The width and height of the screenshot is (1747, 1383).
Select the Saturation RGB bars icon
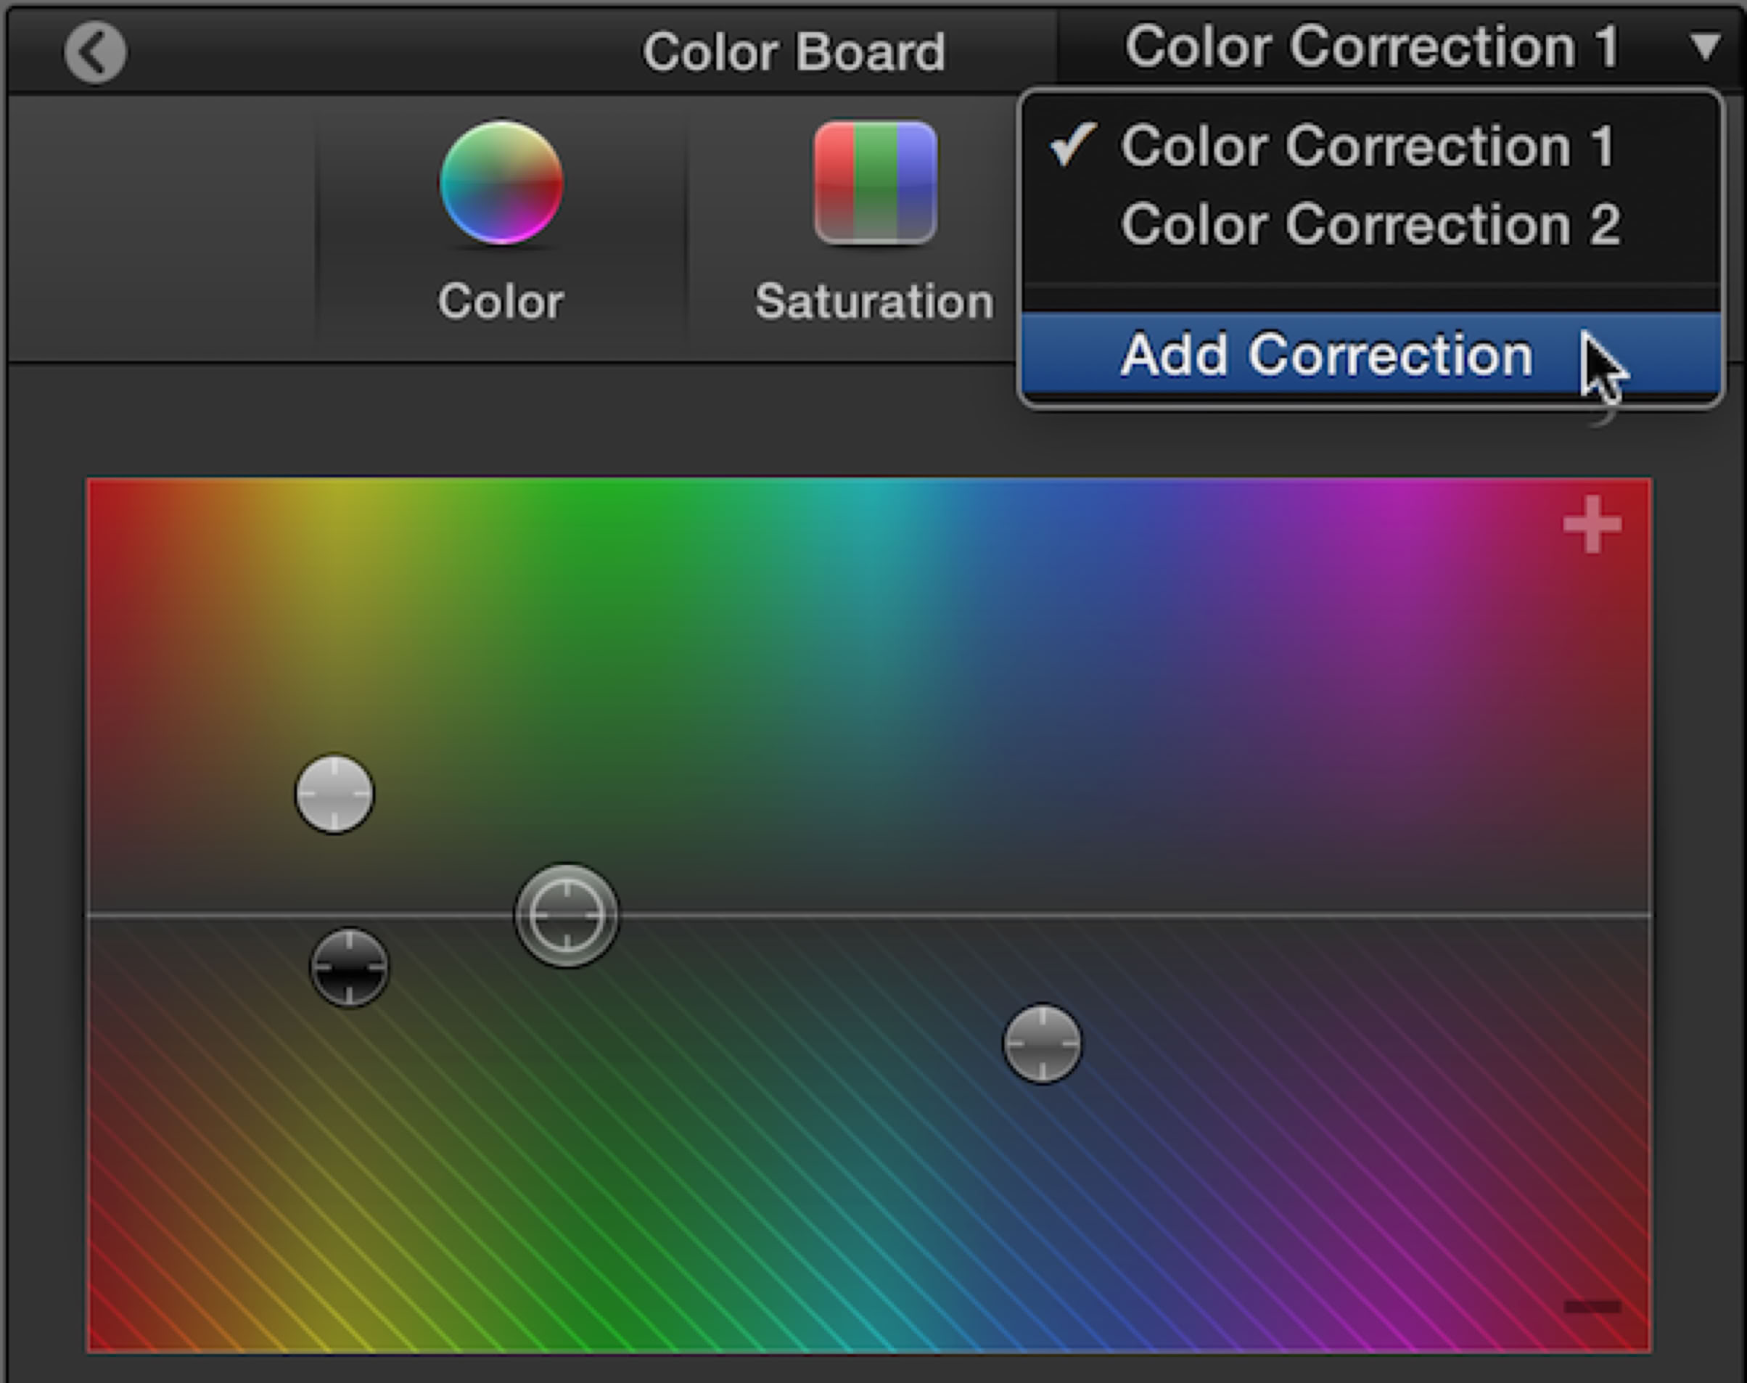[x=875, y=182]
